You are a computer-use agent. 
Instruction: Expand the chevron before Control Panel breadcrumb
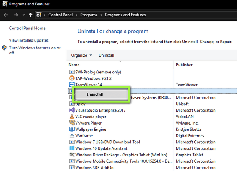coord(44,15)
